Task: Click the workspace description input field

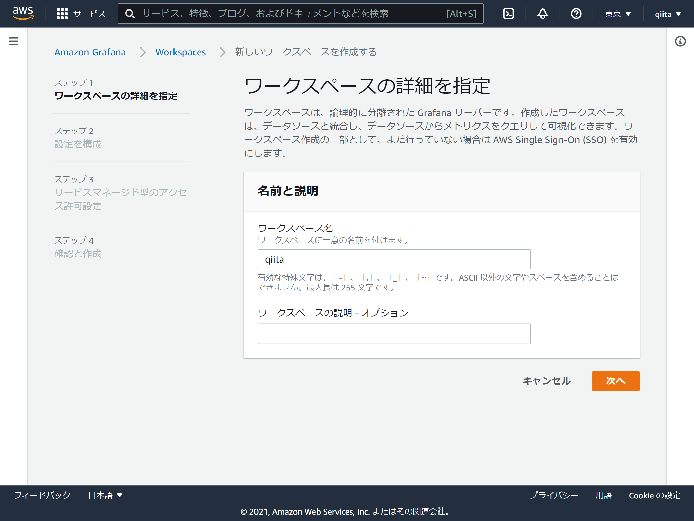Action: pyautogui.click(x=394, y=334)
